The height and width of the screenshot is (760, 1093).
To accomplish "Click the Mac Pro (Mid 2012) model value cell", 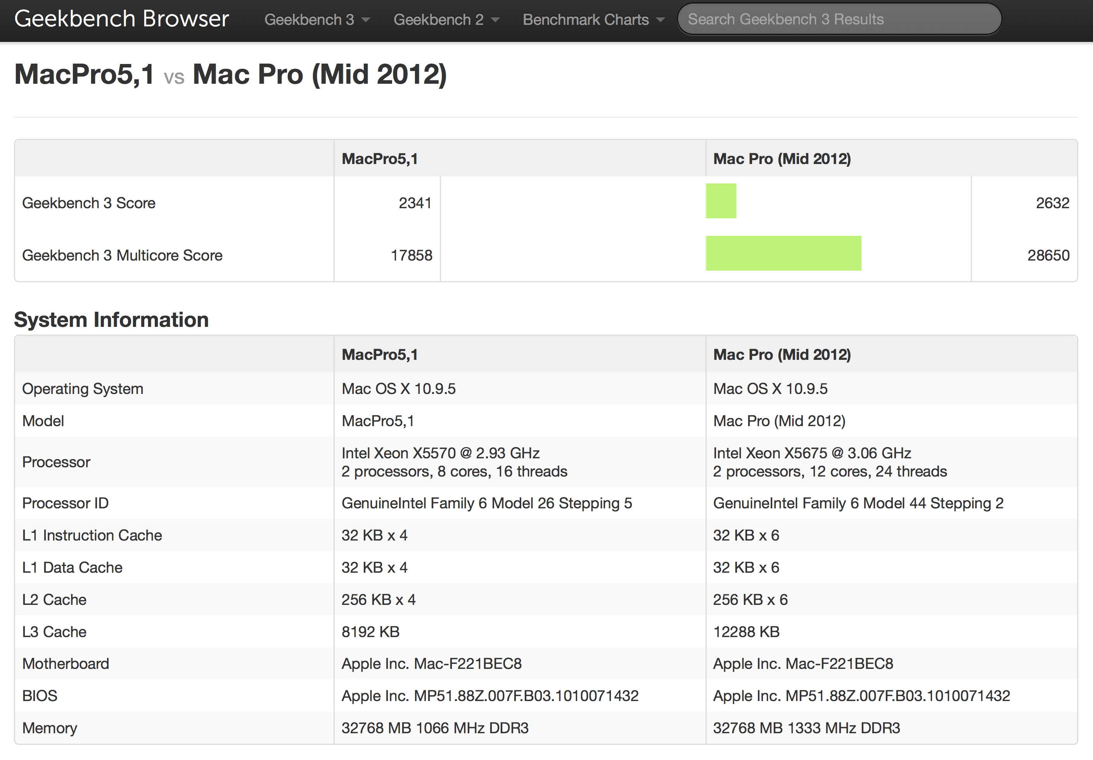I will click(x=779, y=421).
